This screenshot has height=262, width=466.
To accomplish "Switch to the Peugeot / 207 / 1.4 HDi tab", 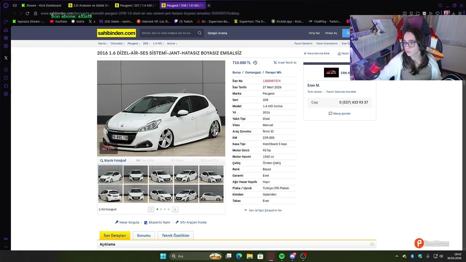I will coord(135,5).
